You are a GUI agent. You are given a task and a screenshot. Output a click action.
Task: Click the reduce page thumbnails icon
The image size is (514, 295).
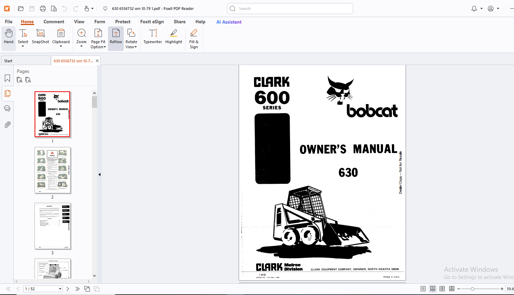coord(28,80)
